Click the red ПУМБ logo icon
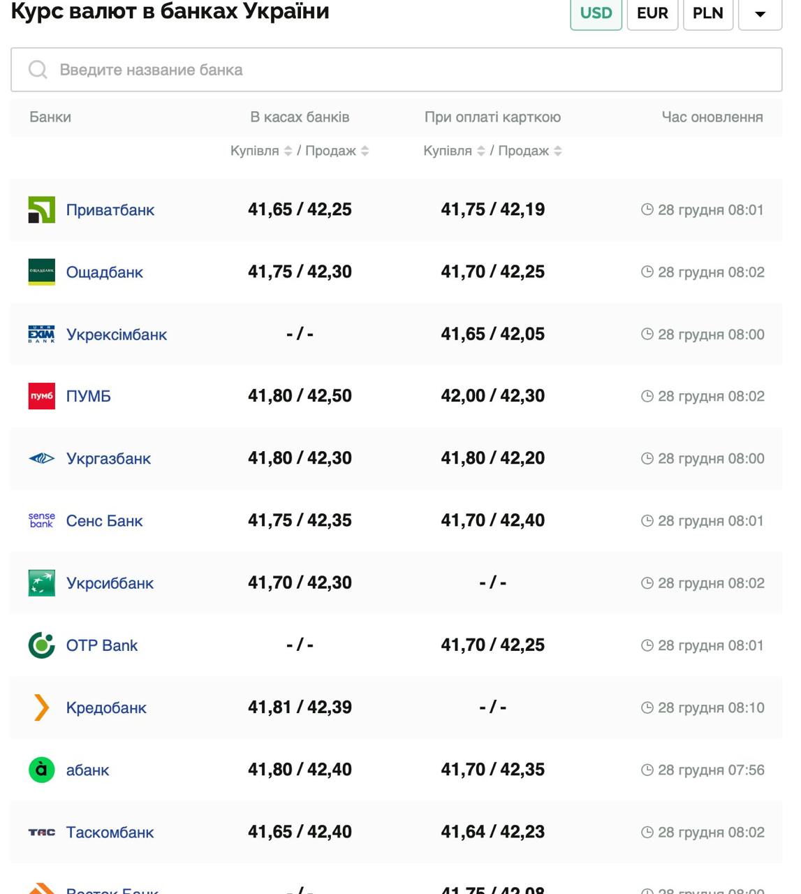The image size is (801, 894). coord(41,396)
